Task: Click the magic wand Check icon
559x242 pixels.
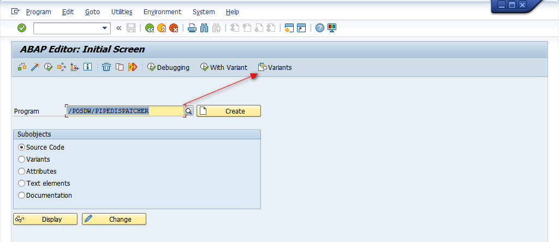Action: pos(35,67)
